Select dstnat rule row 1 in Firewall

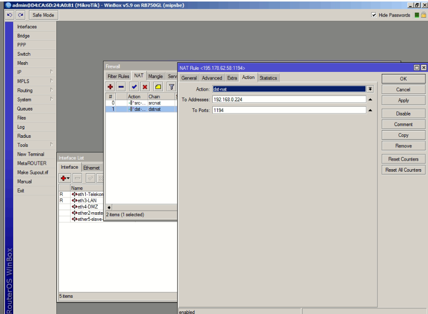[x=141, y=109]
